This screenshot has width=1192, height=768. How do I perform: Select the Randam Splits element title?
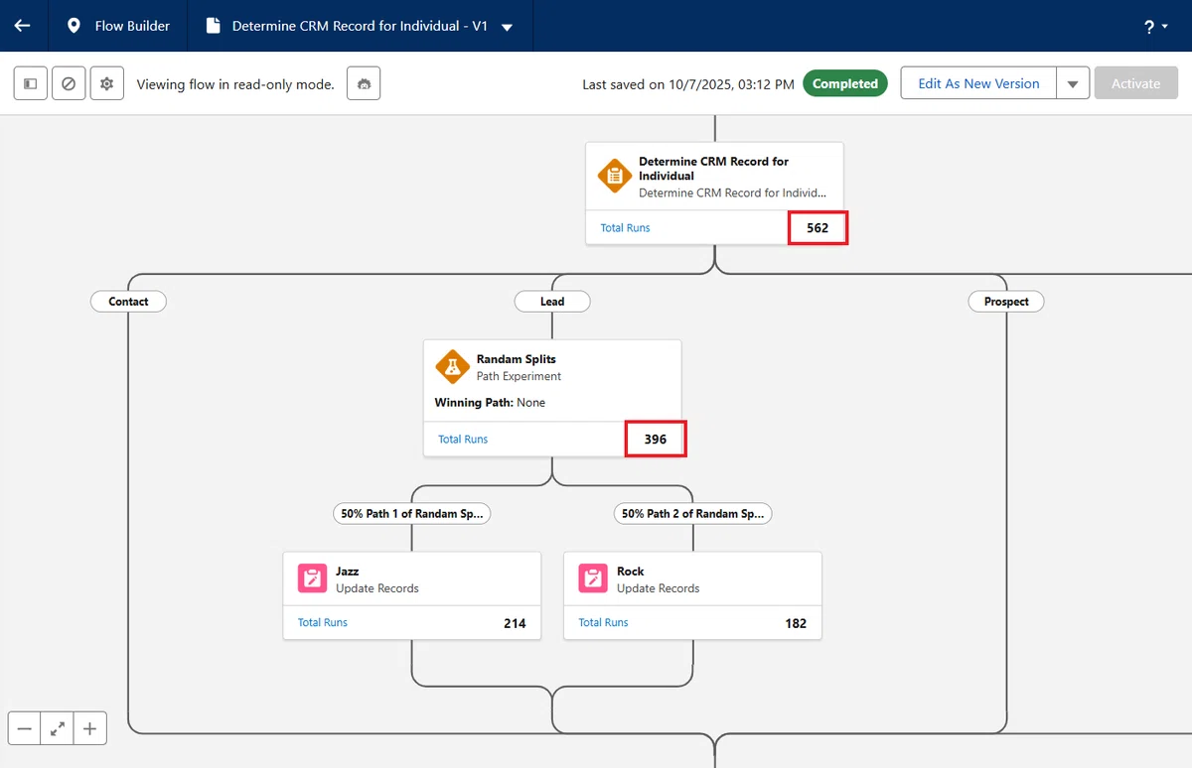[517, 359]
